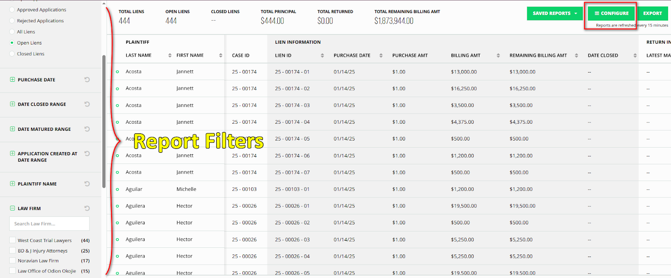Open lien 25 - 00103 - 01 row
Screen dimensions: 671x278
click(x=292, y=189)
